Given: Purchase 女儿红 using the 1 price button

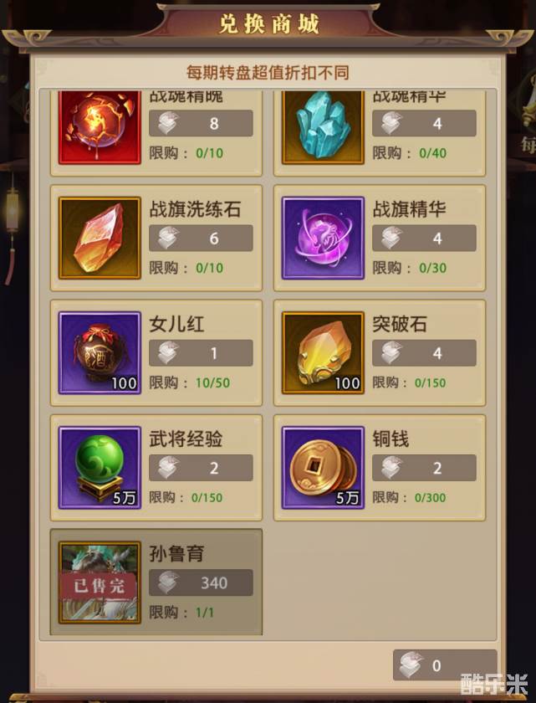Looking at the screenshot, I should click(x=201, y=353).
